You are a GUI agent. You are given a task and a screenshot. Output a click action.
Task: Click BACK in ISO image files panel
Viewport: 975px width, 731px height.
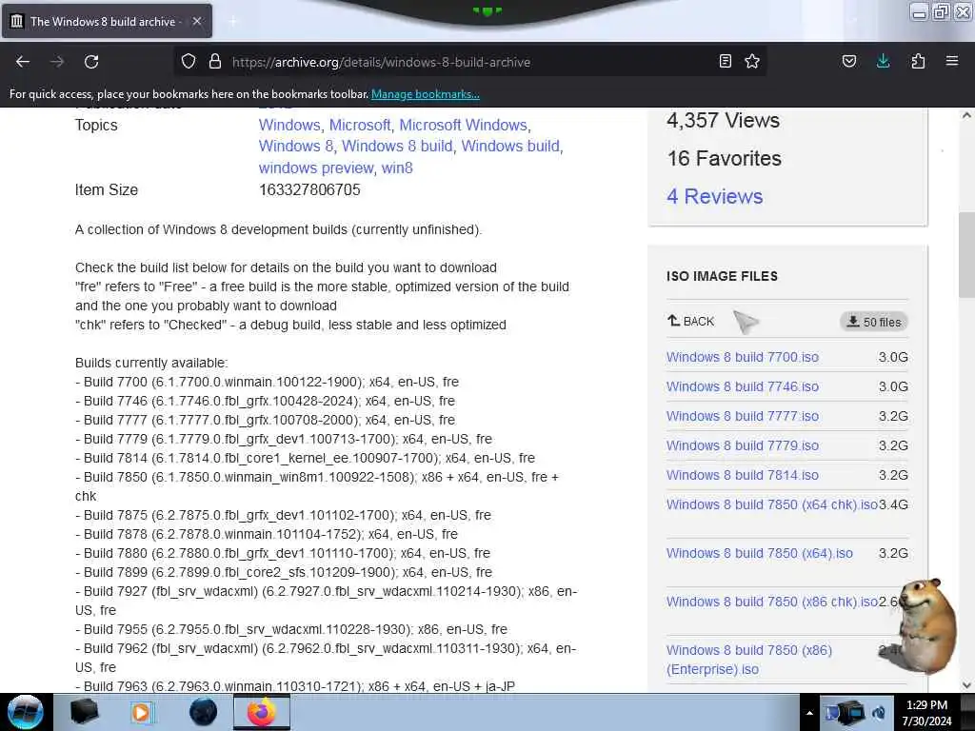click(x=691, y=322)
